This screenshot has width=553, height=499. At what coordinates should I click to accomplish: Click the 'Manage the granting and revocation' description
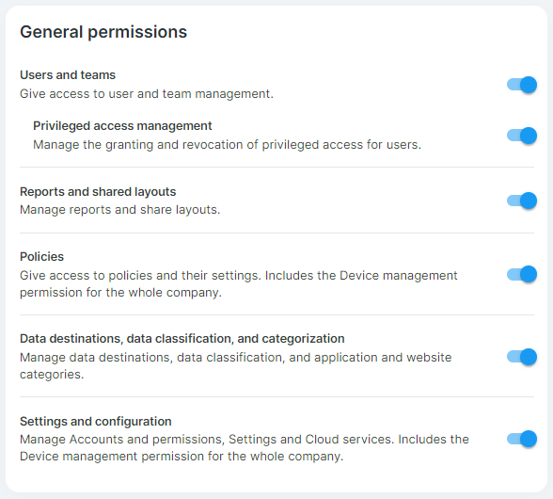[x=228, y=145]
